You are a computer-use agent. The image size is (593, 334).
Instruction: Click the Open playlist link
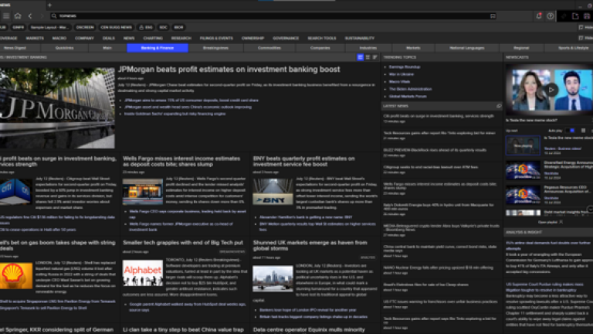tap(547, 222)
